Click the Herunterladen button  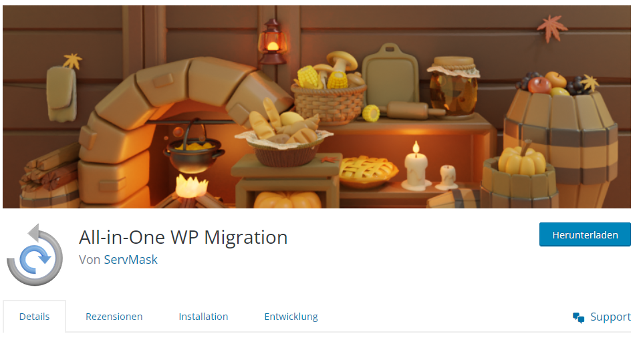pyautogui.click(x=585, y=235)
